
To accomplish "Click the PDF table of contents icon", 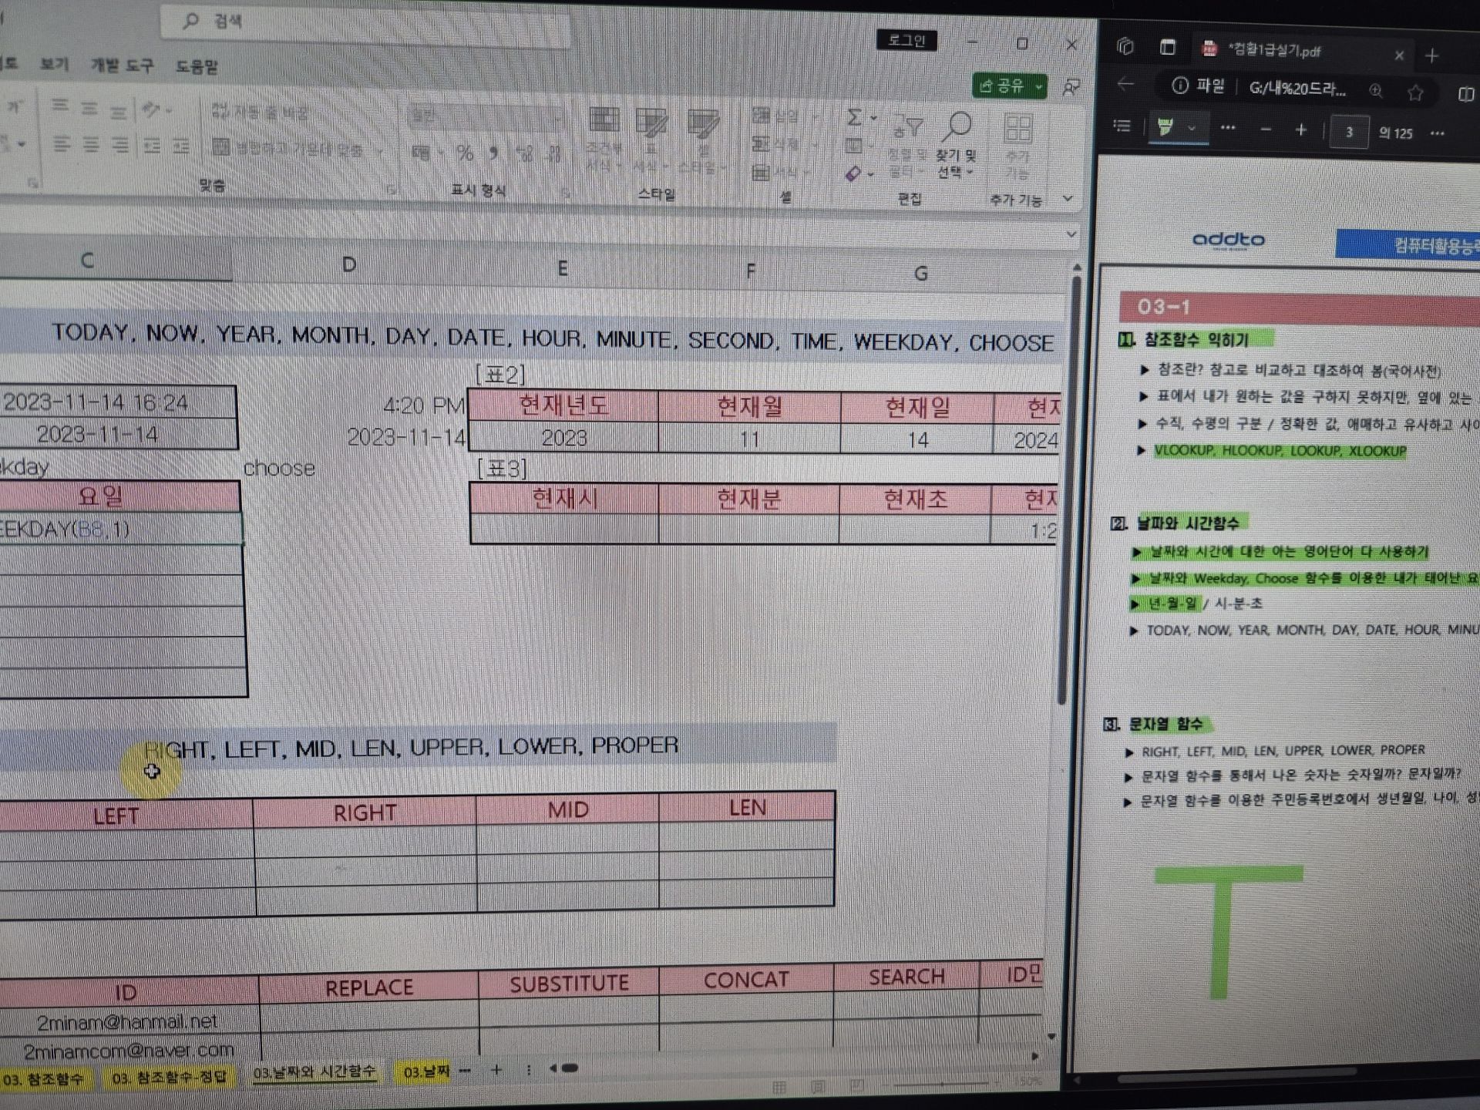I will pyautogui.click(x=1122, y=127).
